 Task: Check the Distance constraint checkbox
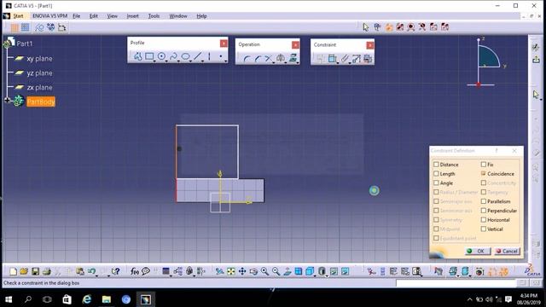436,165
